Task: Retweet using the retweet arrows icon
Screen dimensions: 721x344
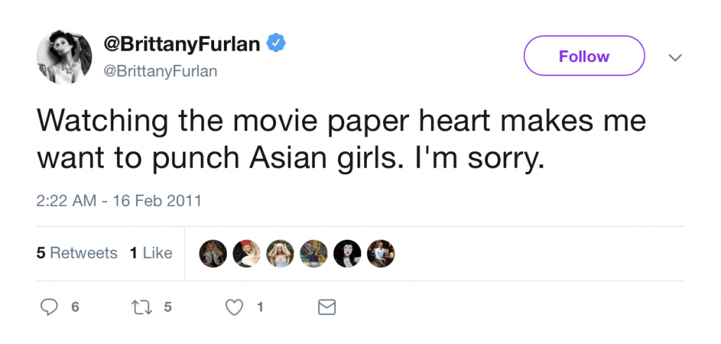Action: point(142,307)
